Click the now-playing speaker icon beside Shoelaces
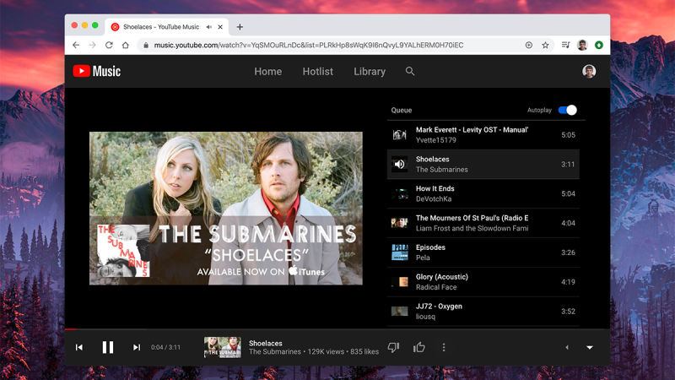 click(399, 164)
